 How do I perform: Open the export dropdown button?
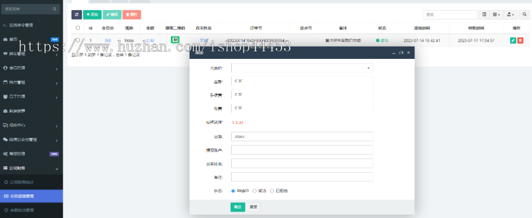click(x=510, y=15)
